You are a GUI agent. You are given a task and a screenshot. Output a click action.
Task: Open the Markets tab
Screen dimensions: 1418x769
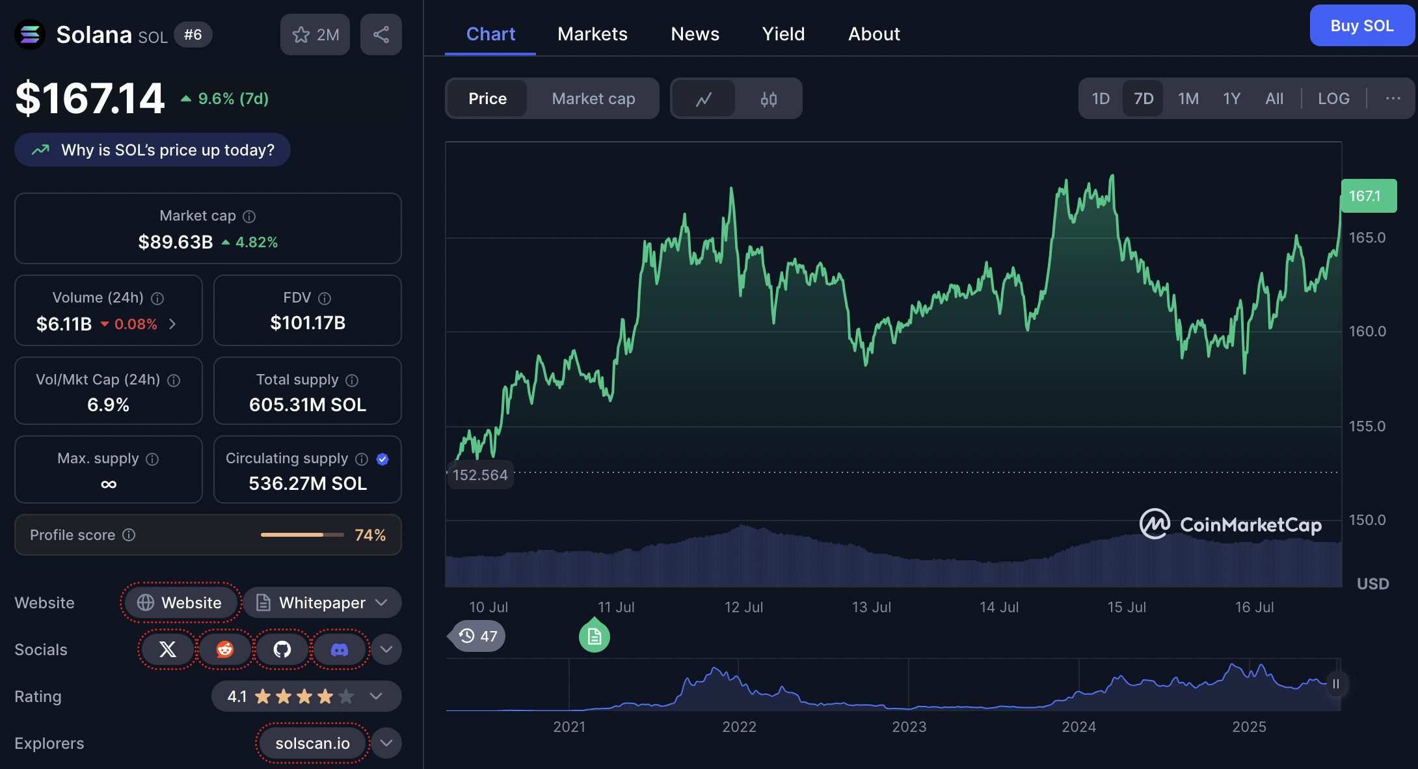pyautogui.click(x=593, y=34)
